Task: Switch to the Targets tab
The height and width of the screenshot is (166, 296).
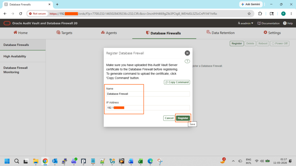Action: pos(64,33)
